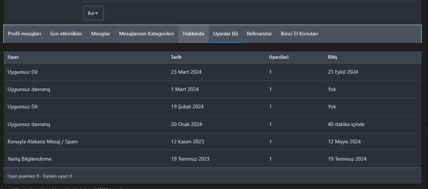
Task: Open the Referanslar tab
Action: (259, 34)
